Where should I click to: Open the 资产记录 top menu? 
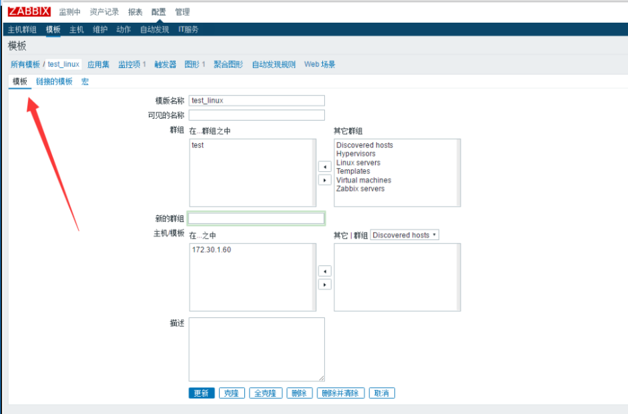click(x=104, y=12)
